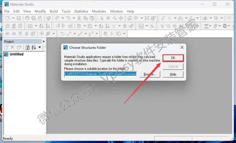Click the Import document icon
Screen dimensions: 236x143
coord(40,18)
